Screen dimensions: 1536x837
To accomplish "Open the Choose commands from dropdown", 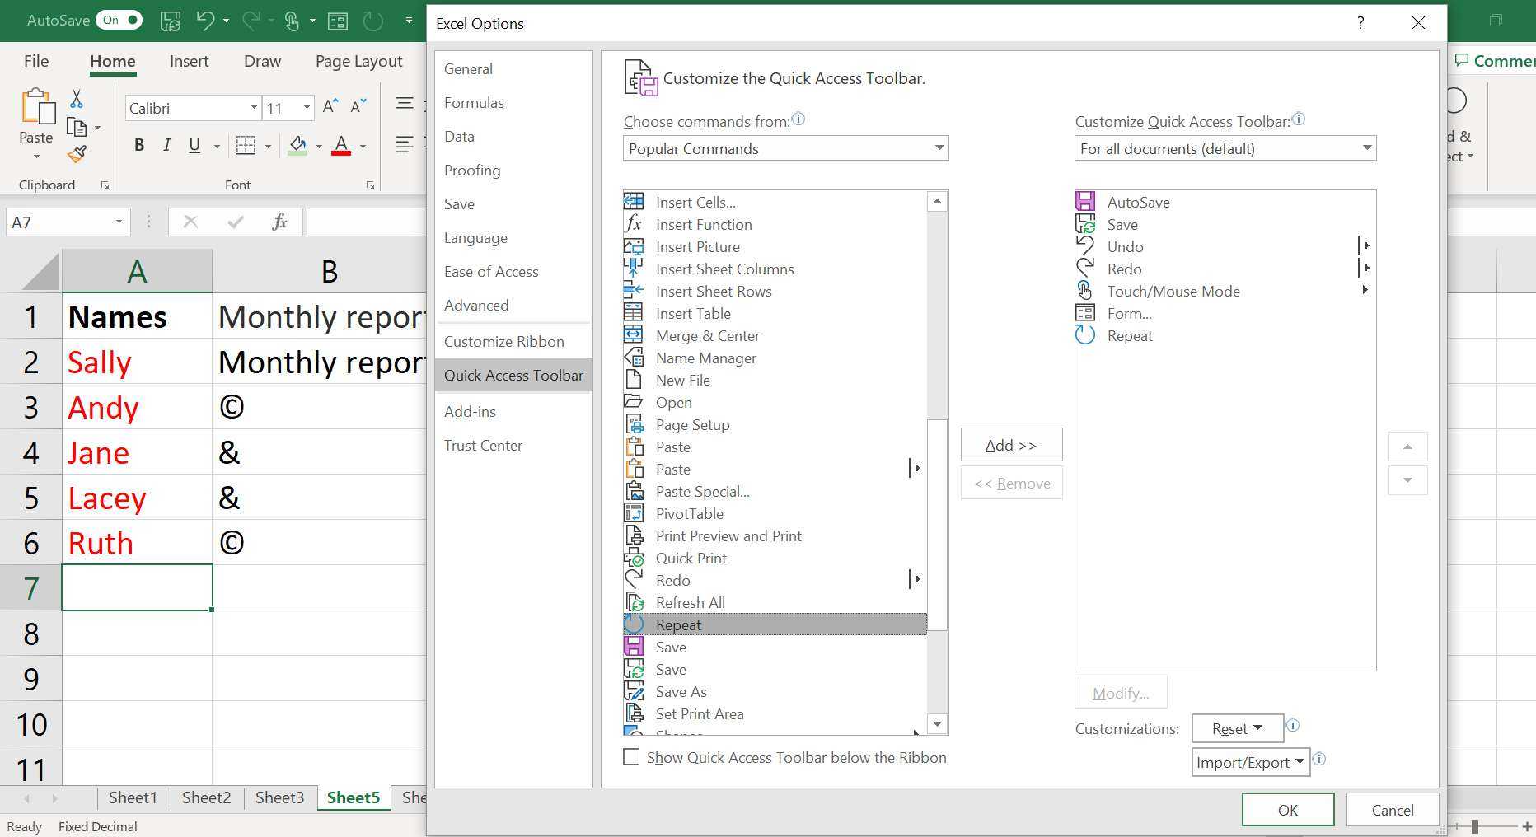I will point(785,148).
